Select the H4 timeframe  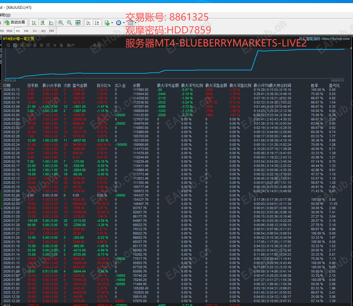pyautogui.click(x=26, y=31)
